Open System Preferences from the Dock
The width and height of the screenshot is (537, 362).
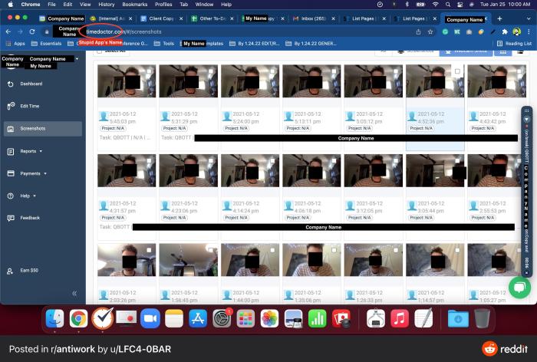pyautogui.click(x=222, y=318)
